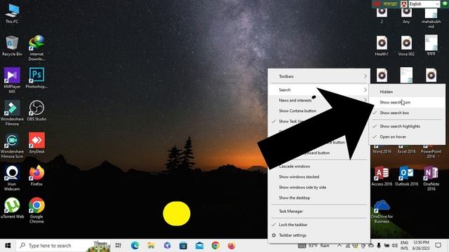Viewport: 449px width, 252px height.
Task: Open the 93°F Rain weather widget
Action: coord(314,246)
